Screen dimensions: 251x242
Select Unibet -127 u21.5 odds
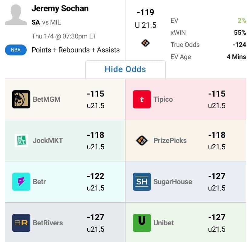[216, 223]
